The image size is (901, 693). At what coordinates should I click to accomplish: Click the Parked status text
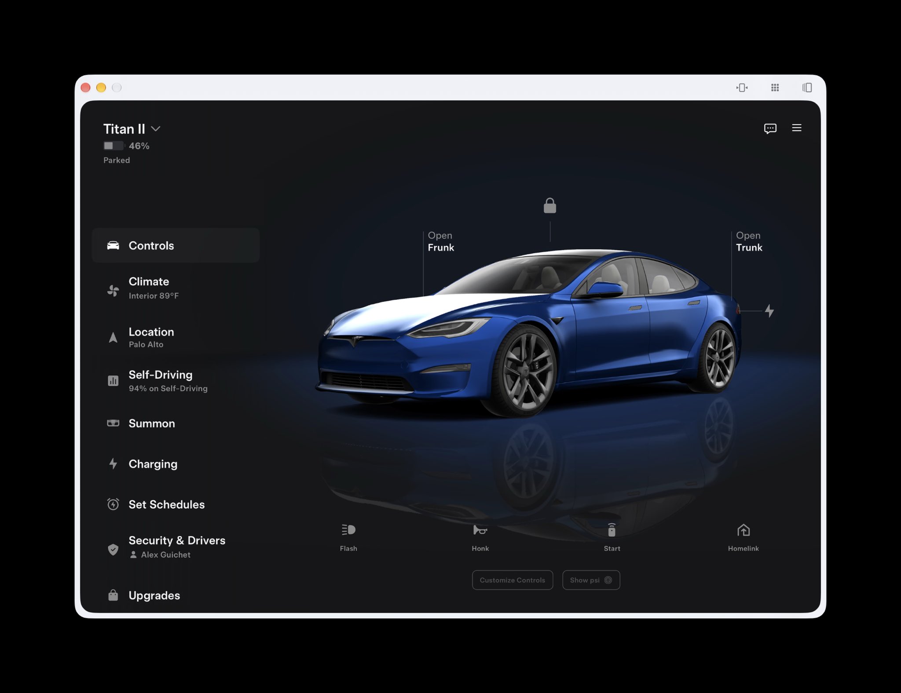(117, 160)
